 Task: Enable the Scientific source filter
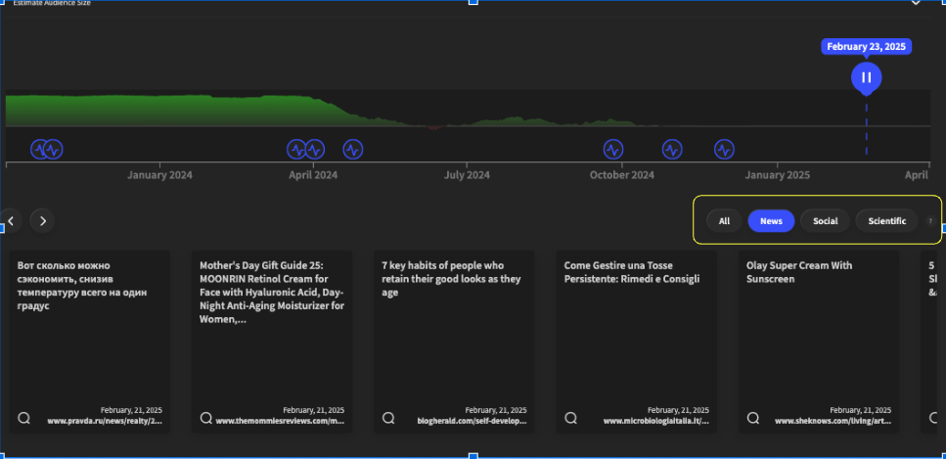pyautogui.click(x=886, y=221)
